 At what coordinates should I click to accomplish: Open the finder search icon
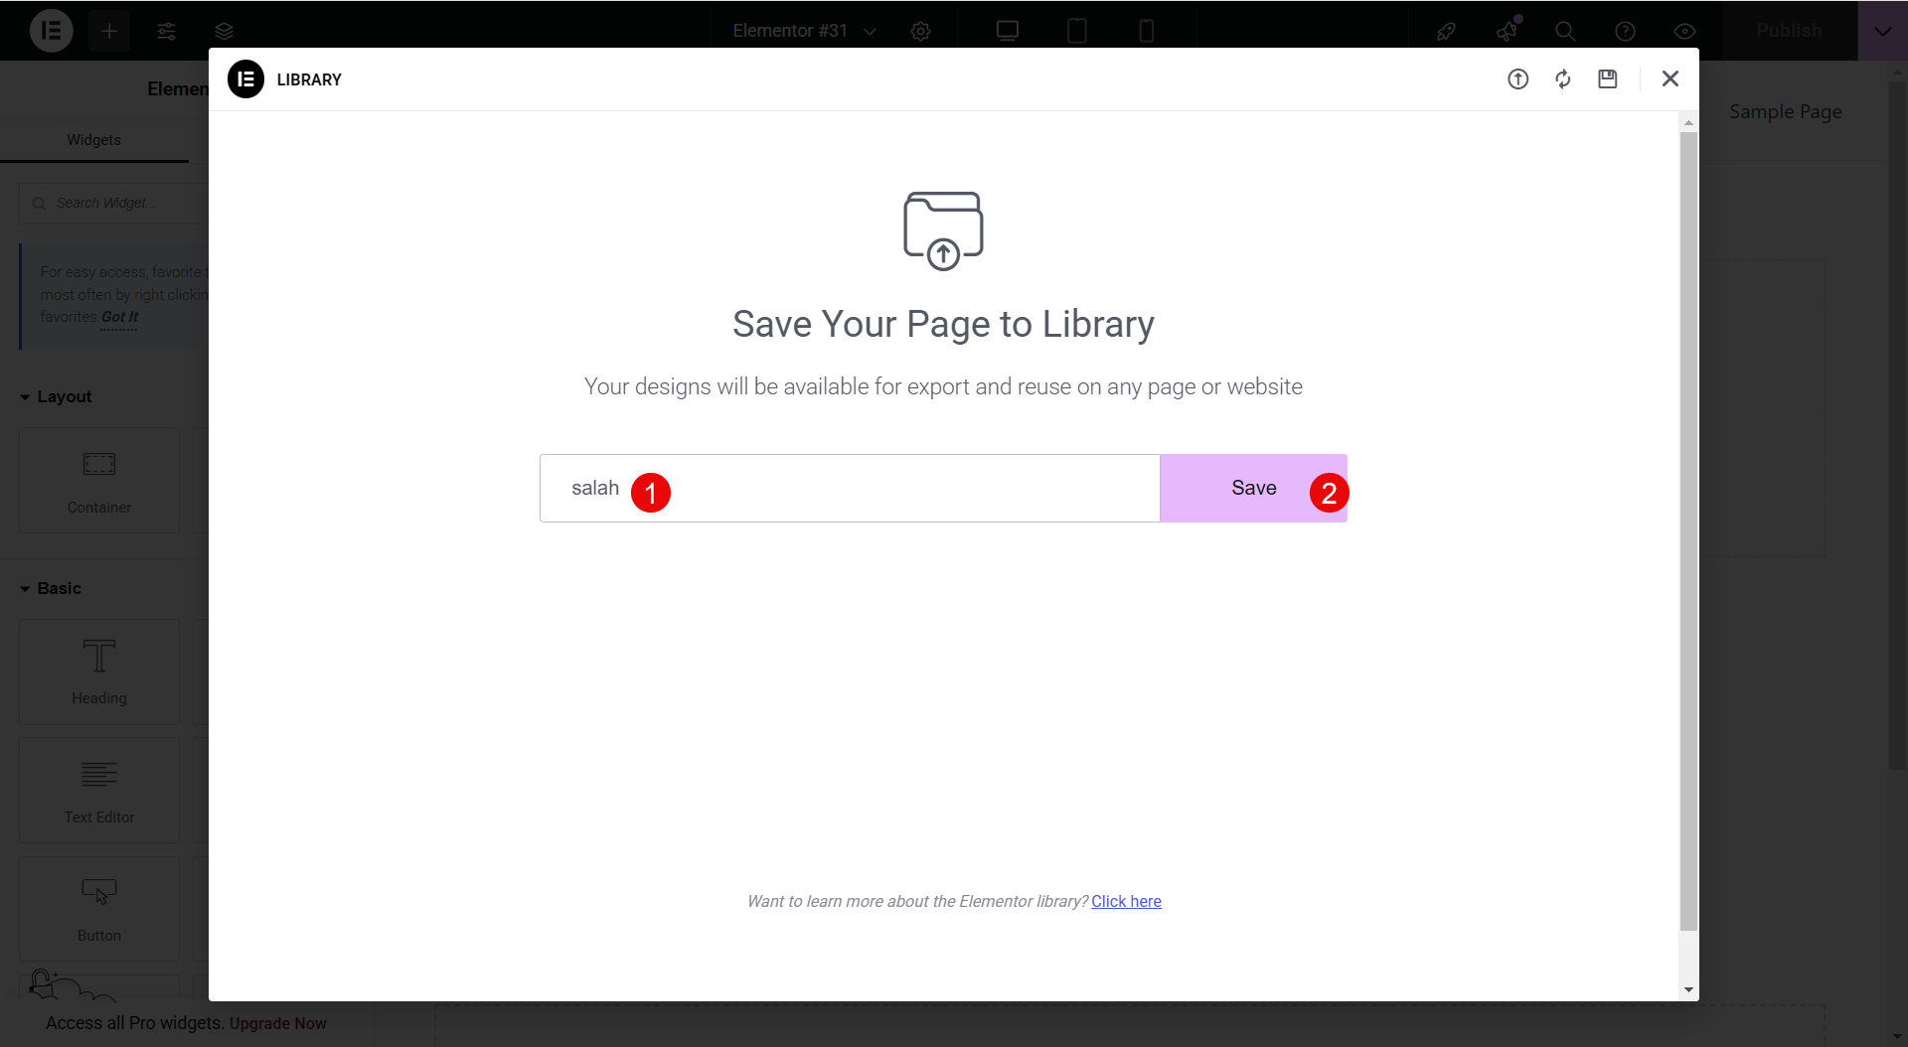pos(1565,31)
